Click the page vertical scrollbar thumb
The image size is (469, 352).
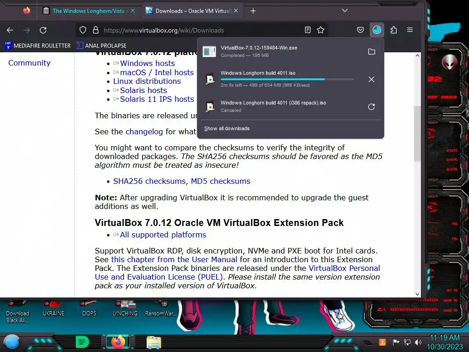point(417,134)
